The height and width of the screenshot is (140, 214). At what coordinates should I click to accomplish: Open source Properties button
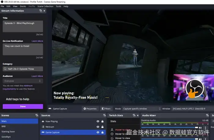90,109
